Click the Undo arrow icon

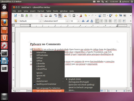pos(86,15)
